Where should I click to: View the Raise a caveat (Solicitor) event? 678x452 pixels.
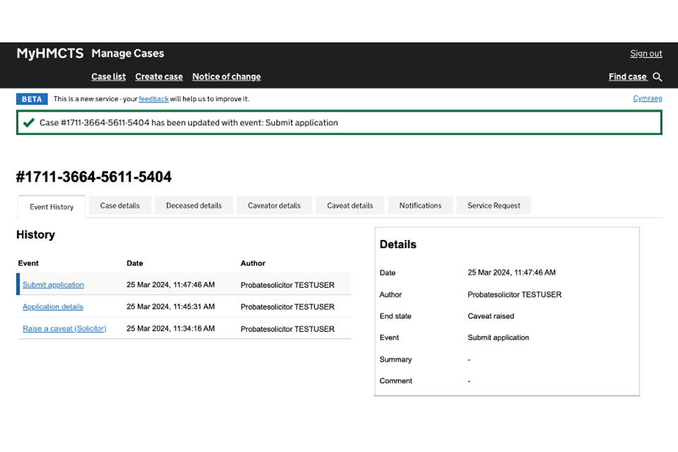[64, 328]
